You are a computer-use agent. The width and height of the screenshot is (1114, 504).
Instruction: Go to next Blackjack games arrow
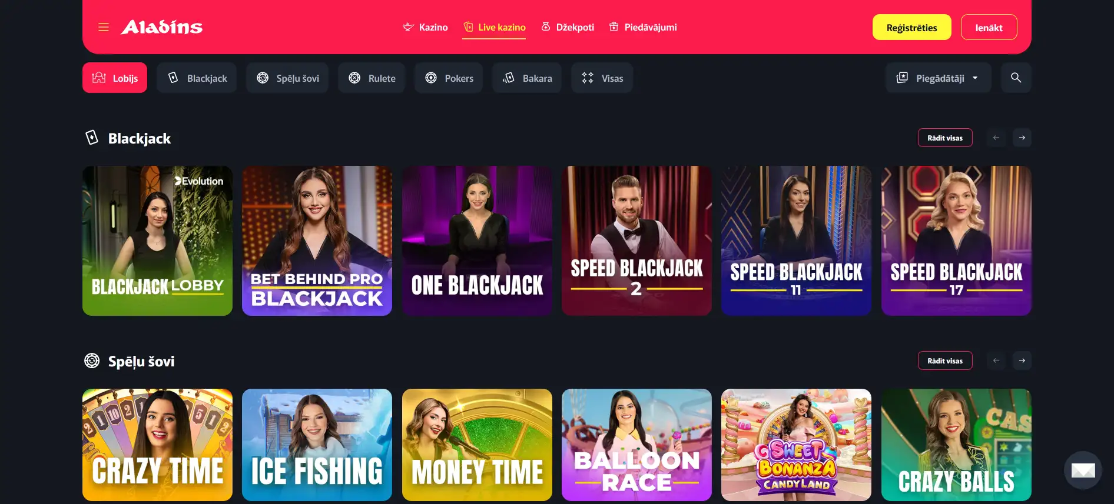pos(1022,138)
